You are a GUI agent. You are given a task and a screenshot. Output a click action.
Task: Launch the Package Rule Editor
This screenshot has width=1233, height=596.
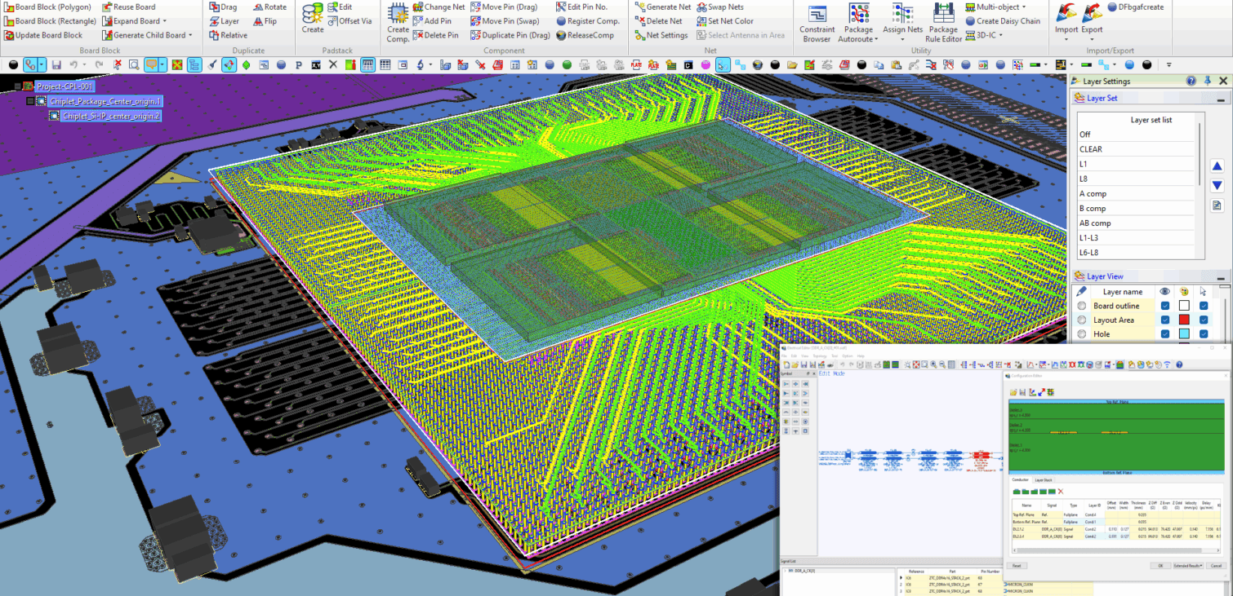944,22
